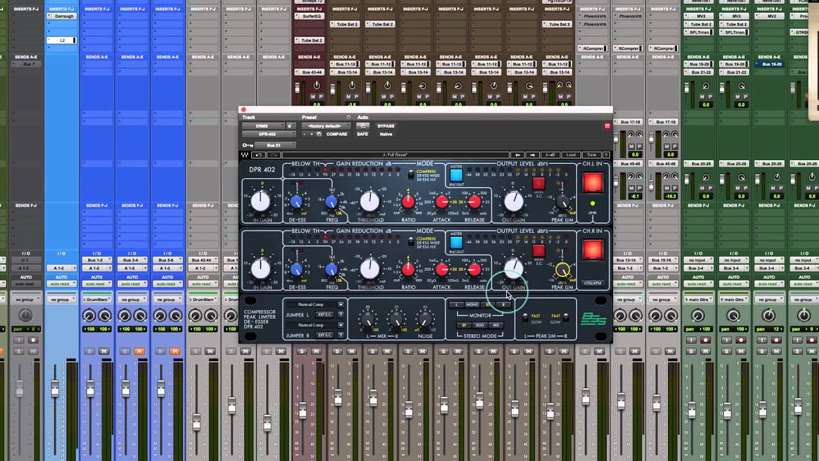
Task: Click the channel L IN GAIN knob
Action: click(x=260, y=200)
